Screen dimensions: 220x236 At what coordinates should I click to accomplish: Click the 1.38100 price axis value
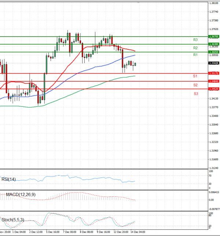click(x=214, y=3)
